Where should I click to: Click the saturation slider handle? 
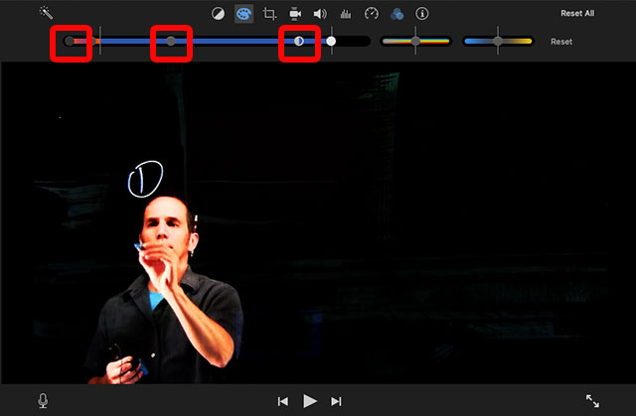(x=415, y=42)
